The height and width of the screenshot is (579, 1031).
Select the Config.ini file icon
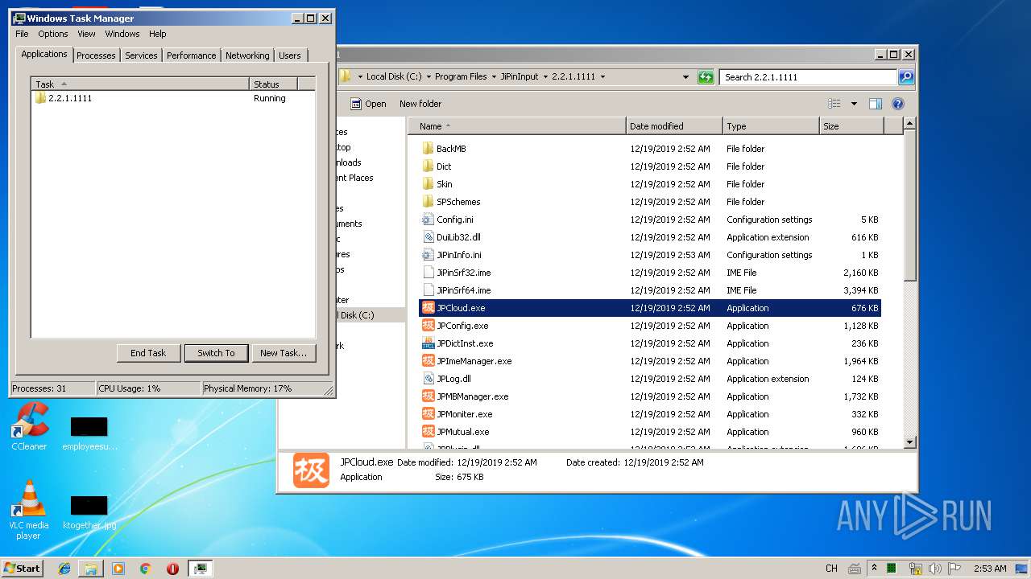click(429, 220)
